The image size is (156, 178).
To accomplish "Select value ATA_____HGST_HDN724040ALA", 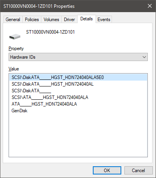I will [78, 104].
